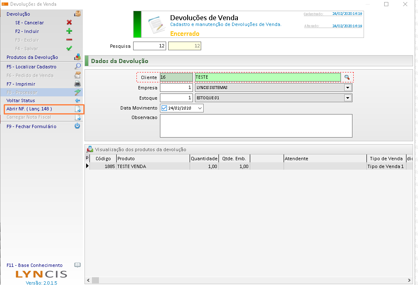Viewport: 418px width, 285px height.
Task: Expand the Estoque dropdown list
Action: point(348,98)
